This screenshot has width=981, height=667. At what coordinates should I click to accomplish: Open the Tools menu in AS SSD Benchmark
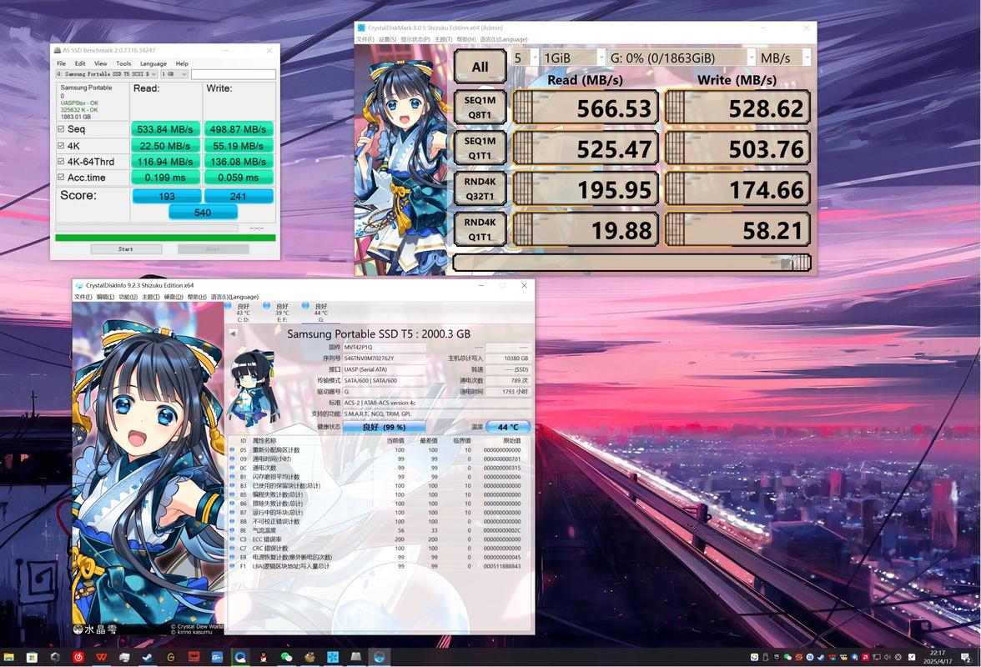coord(123,63)
